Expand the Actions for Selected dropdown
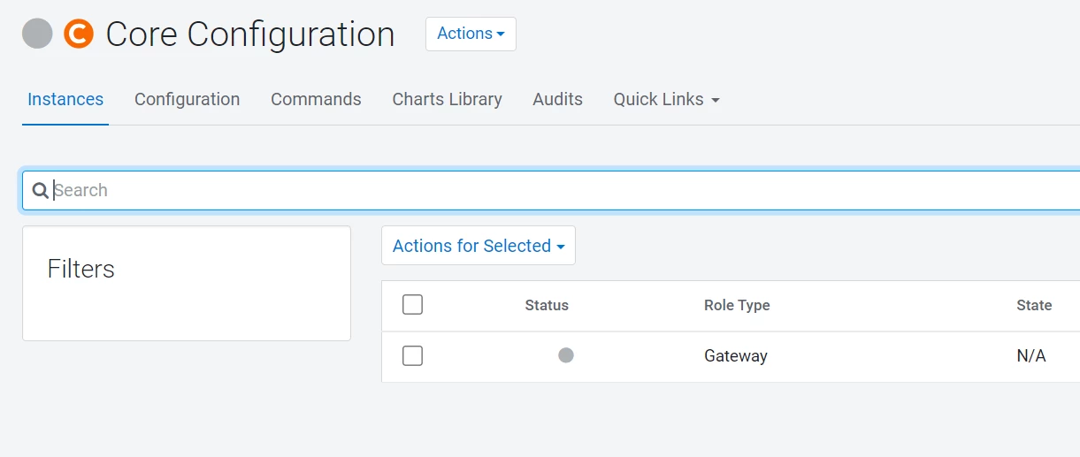Screen dimensions: 1080x457 point(479,246)
